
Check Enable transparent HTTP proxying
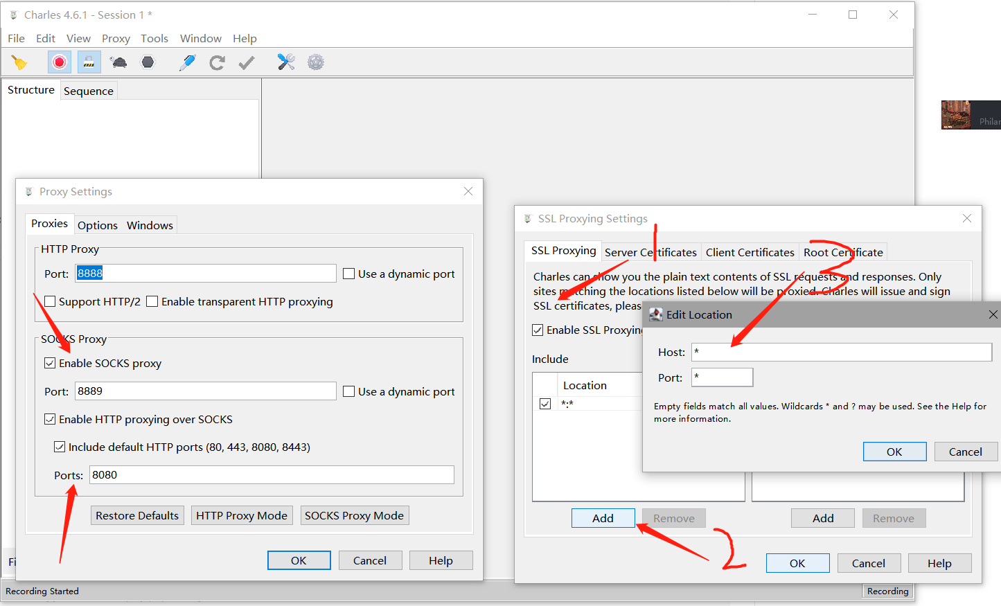[152, 301]
